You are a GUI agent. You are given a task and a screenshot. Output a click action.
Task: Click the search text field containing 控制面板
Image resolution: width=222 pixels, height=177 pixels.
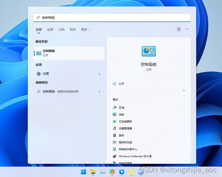112,17
